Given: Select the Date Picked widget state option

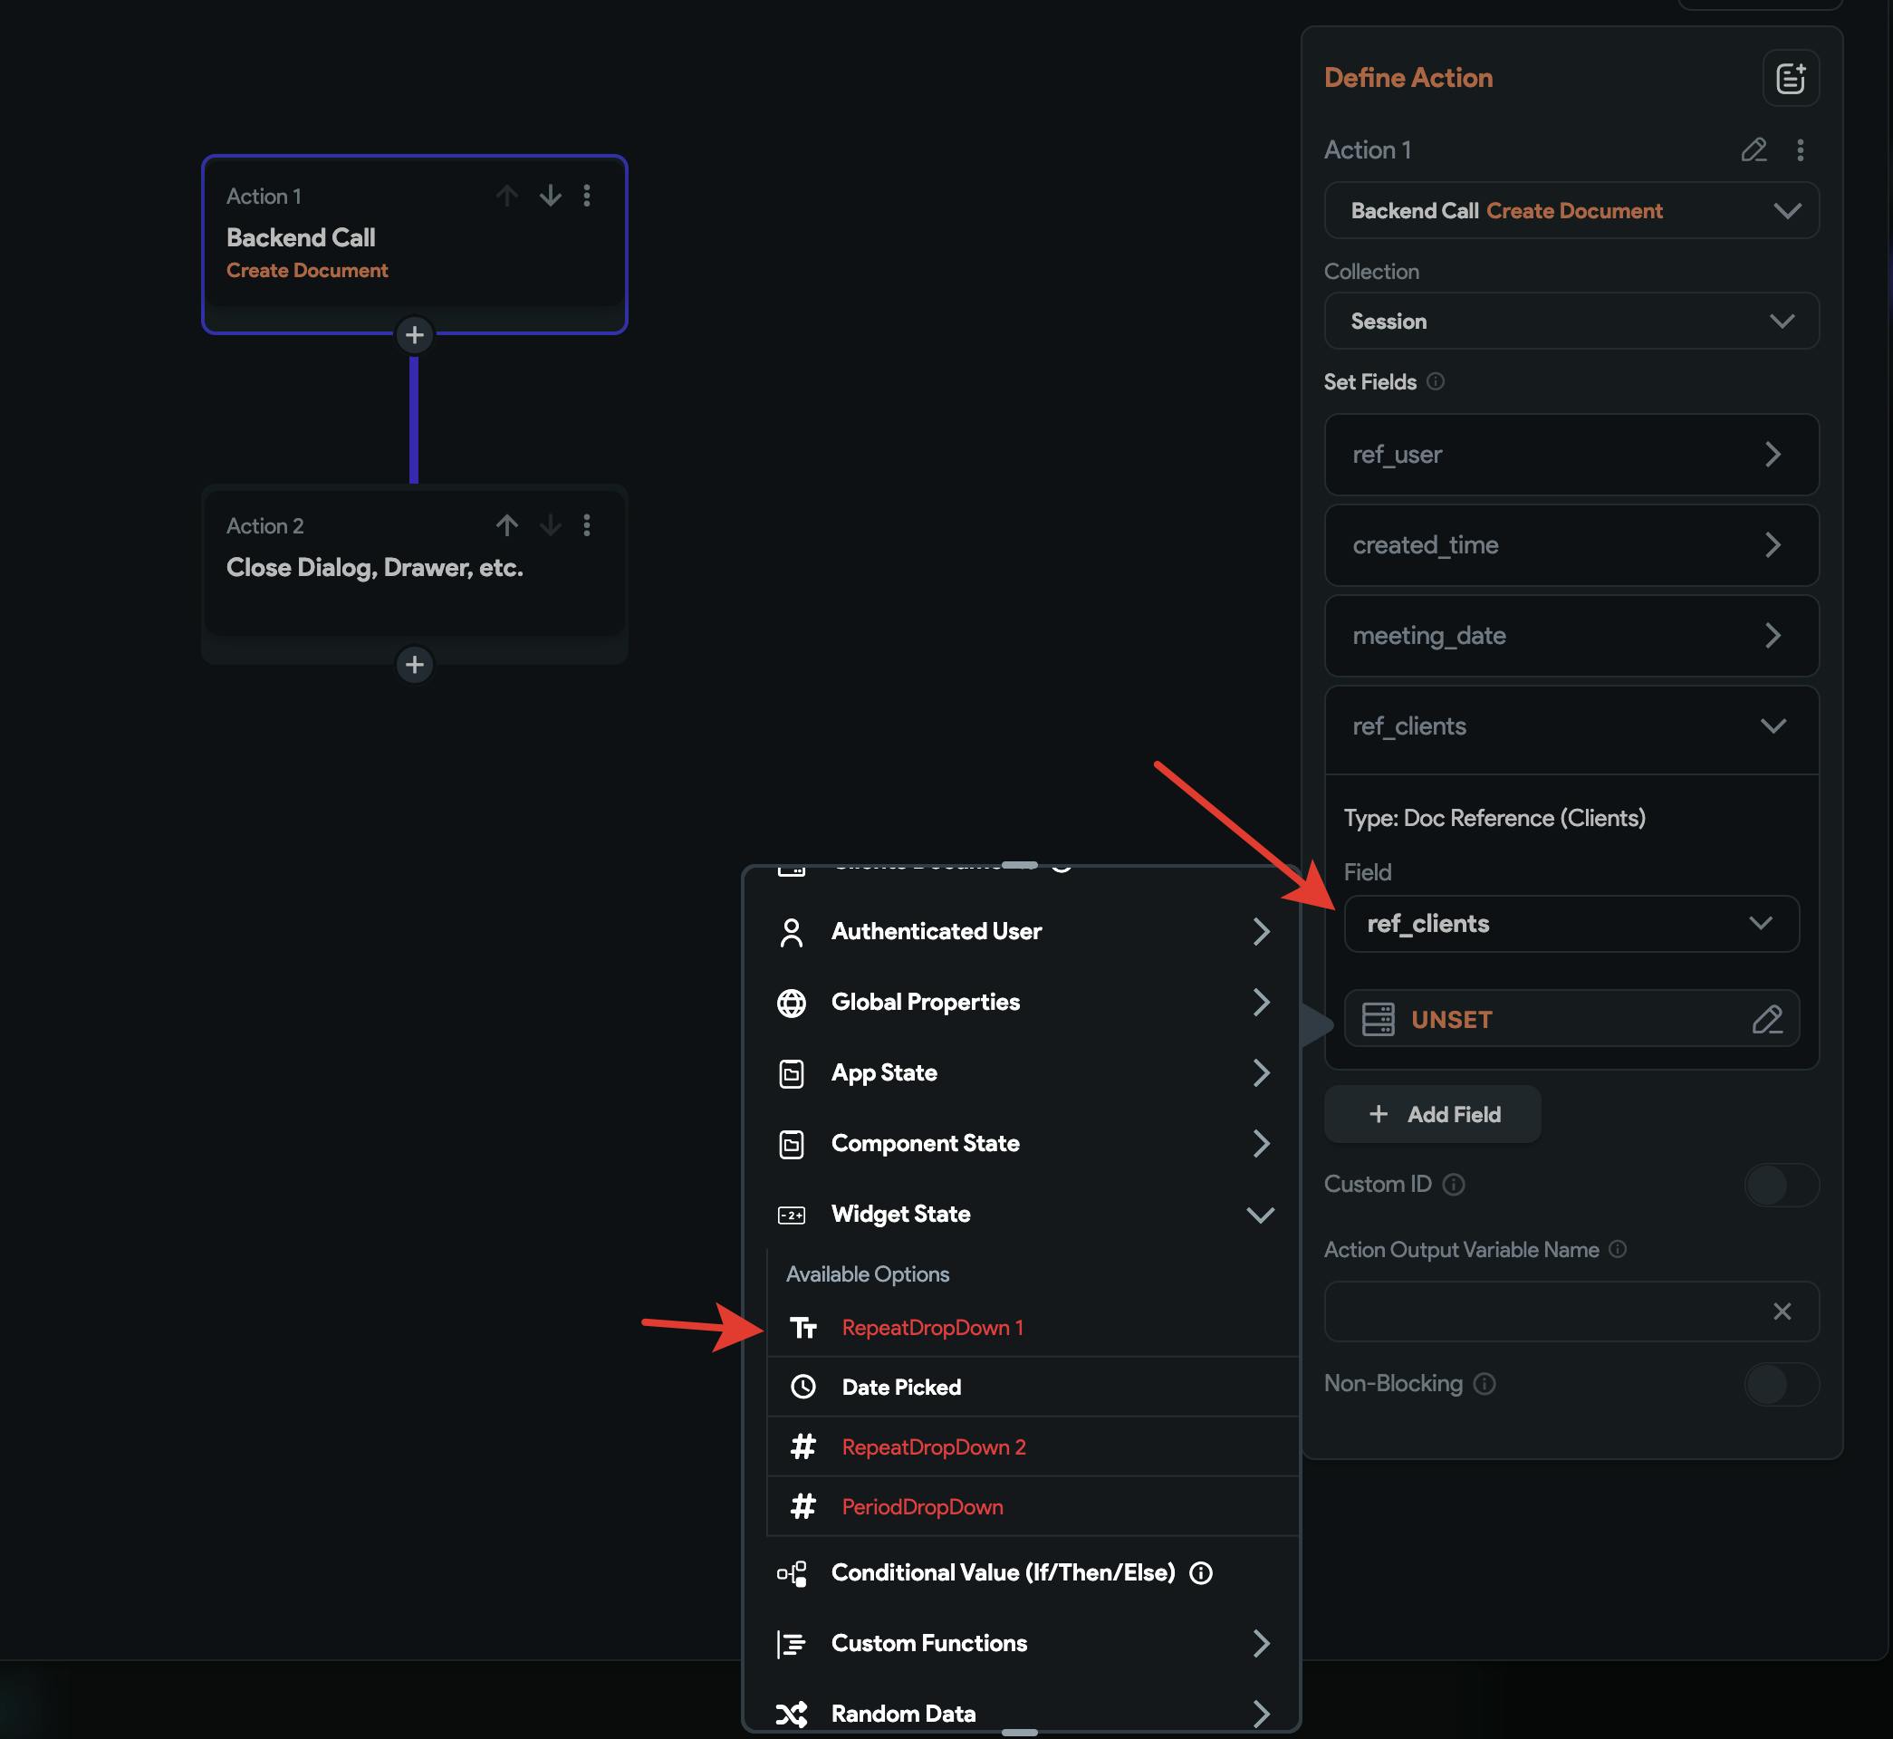Looking at the screenshot, I should click(x=1033, y=1386).
